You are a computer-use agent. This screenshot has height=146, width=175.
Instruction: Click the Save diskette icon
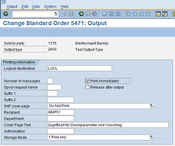[71, 14]
